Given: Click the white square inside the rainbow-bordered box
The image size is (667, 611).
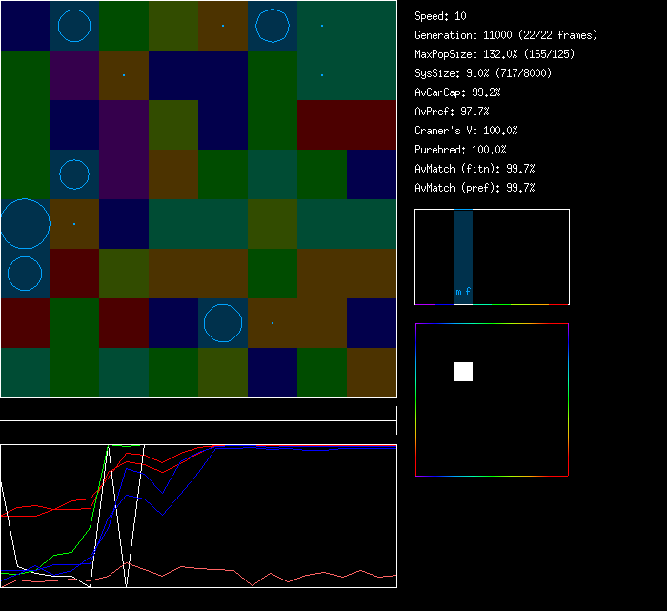Looking at the screenshot, I should (x=463, y=372).
